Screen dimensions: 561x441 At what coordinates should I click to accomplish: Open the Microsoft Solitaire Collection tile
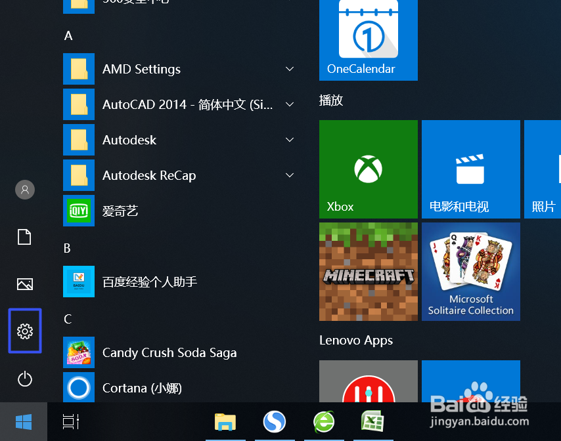click(471, 272)
